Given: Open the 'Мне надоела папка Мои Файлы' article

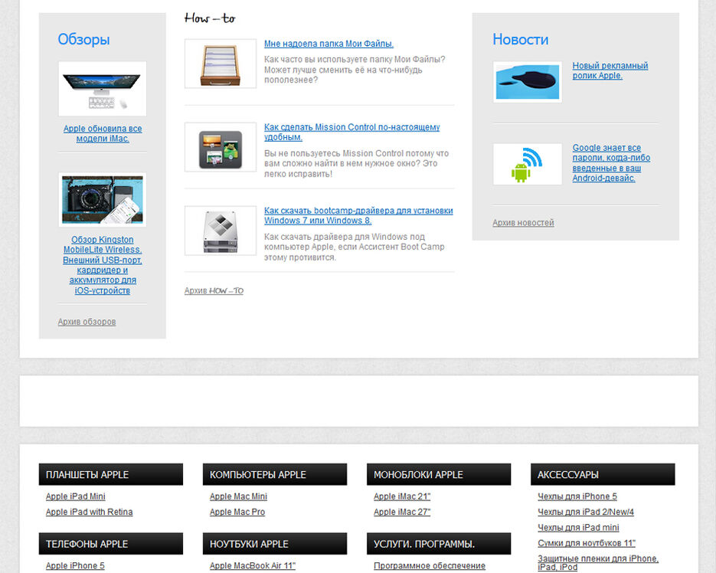Looking at the screenshot, I should (x=329, y=44).
